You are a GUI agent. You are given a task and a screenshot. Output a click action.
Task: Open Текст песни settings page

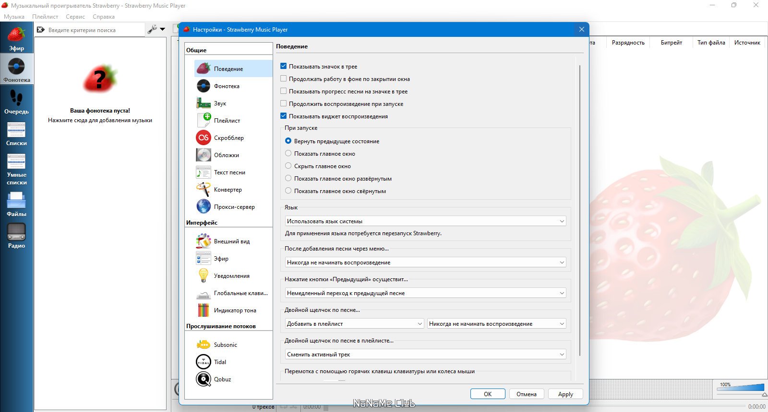[x=233, y=172]
